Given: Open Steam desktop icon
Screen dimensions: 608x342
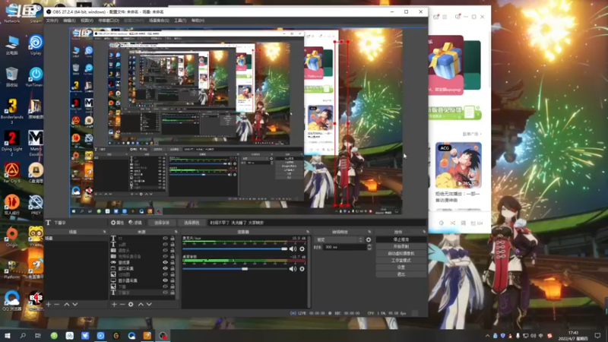Looking at the screenshot, I should (x=35, y=14).
